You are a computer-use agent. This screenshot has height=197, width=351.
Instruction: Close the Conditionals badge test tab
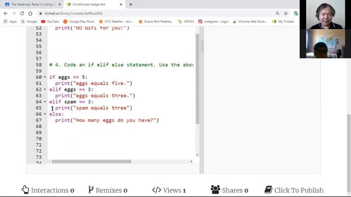click(x=121, y=4)
